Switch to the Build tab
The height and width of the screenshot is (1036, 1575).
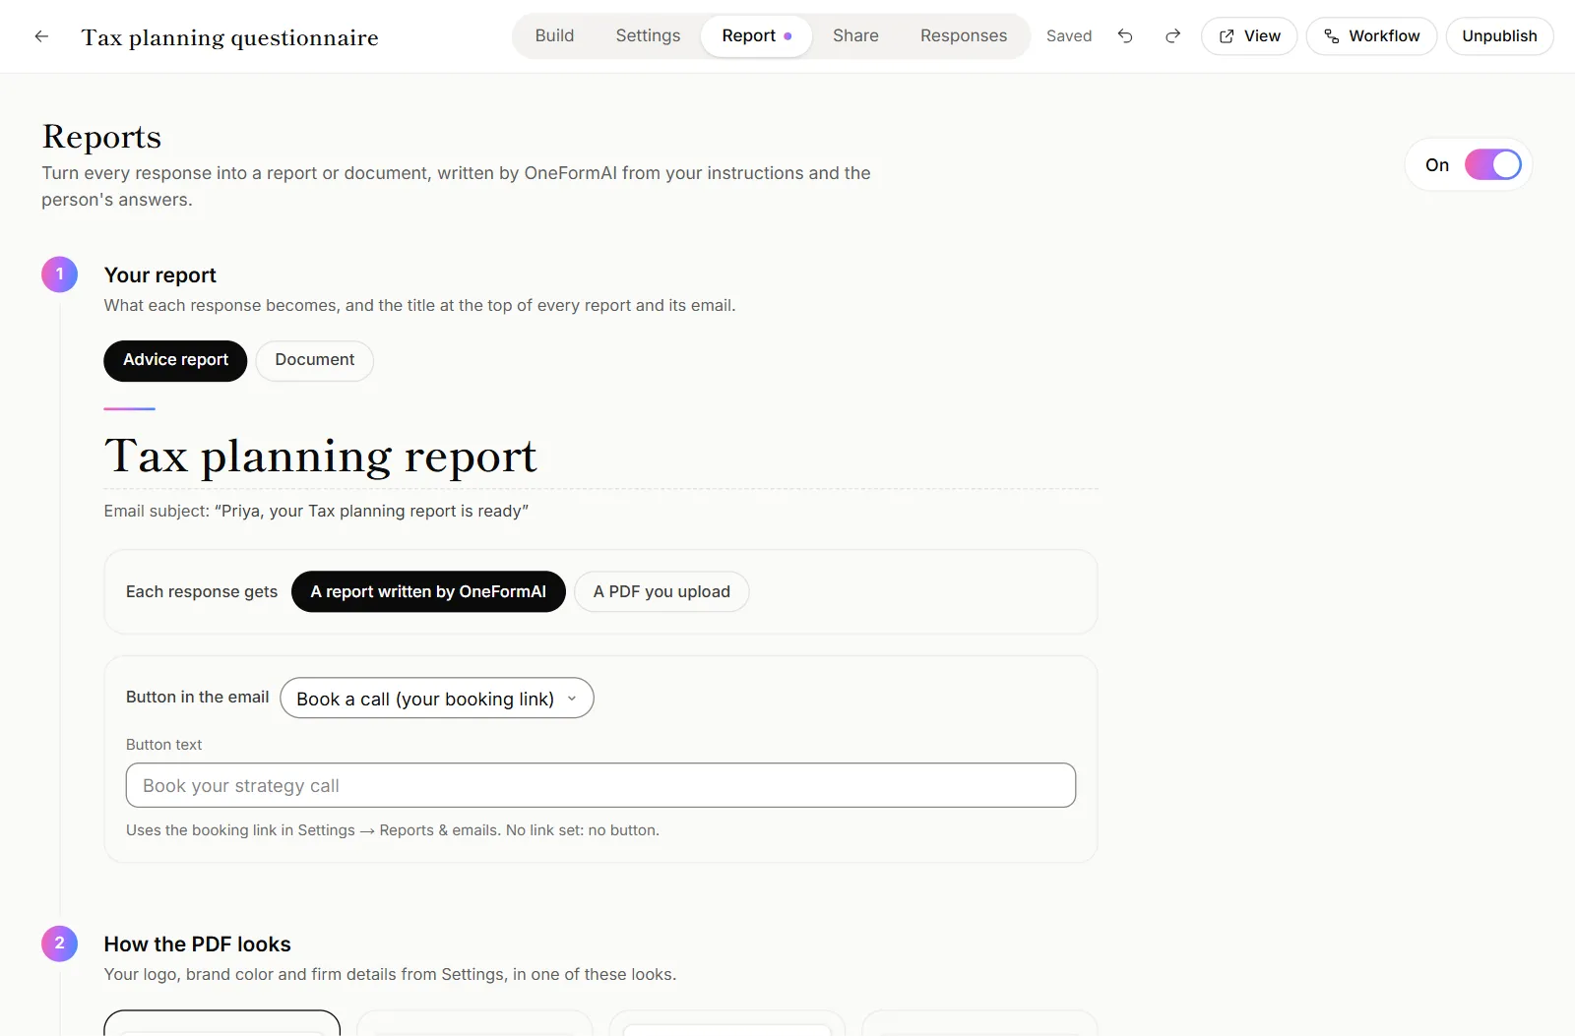[554, 36]
